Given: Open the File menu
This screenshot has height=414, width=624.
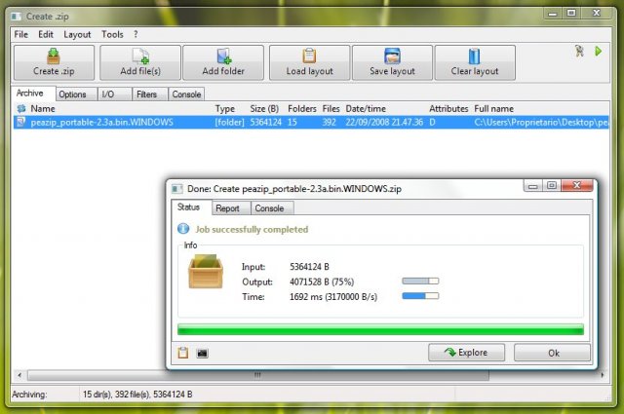Looking at the screenshot, I should point(21,35).
